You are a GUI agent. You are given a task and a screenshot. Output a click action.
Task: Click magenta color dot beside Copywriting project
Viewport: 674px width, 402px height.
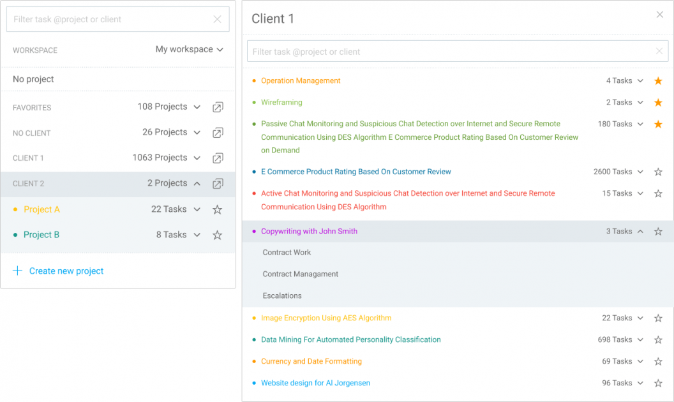[x=254, y=232]
